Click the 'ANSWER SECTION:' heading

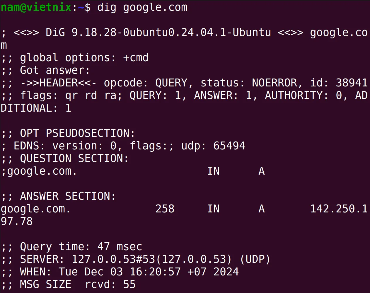(68, 197)
